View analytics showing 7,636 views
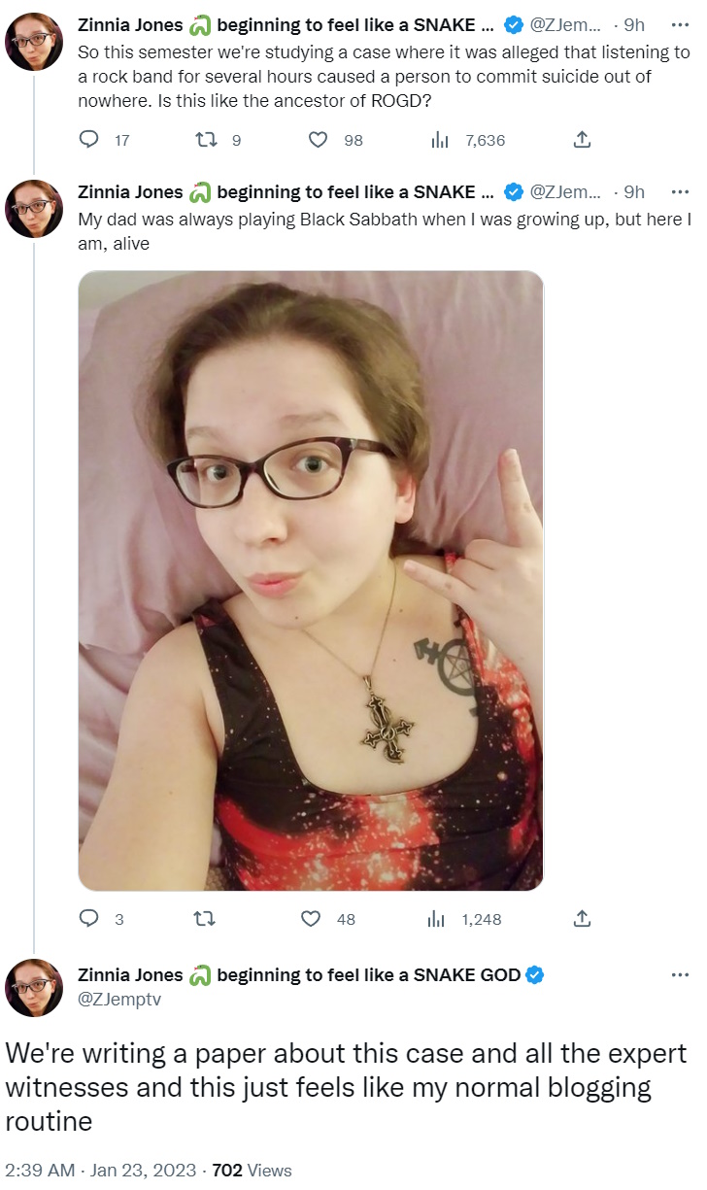 tap(467, 140)
